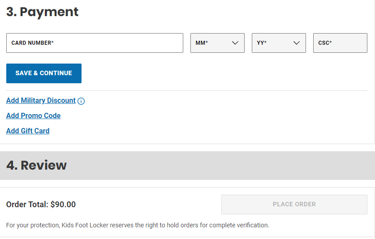Click the order verification protection notice
This screenshot has height=239, width=375.
[138, 225]
